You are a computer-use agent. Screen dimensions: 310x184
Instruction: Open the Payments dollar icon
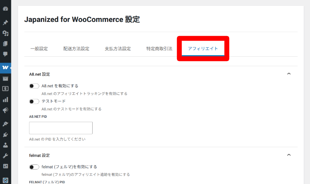pyautogui.click(x=5, y=89)
